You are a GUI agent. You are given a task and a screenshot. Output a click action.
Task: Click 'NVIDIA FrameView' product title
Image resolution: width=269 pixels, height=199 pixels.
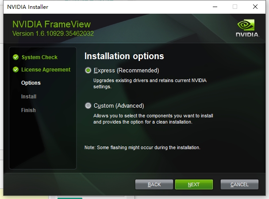[x=51, y=24]
